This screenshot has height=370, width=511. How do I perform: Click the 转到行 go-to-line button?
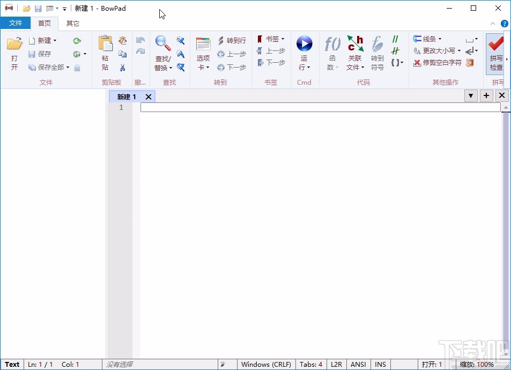[232, 40]
